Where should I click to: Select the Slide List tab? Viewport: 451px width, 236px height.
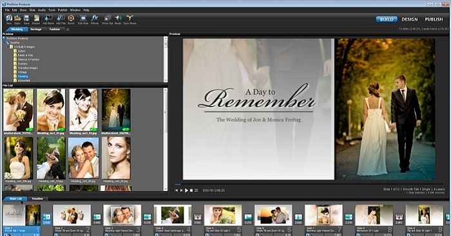click(15, 199)
